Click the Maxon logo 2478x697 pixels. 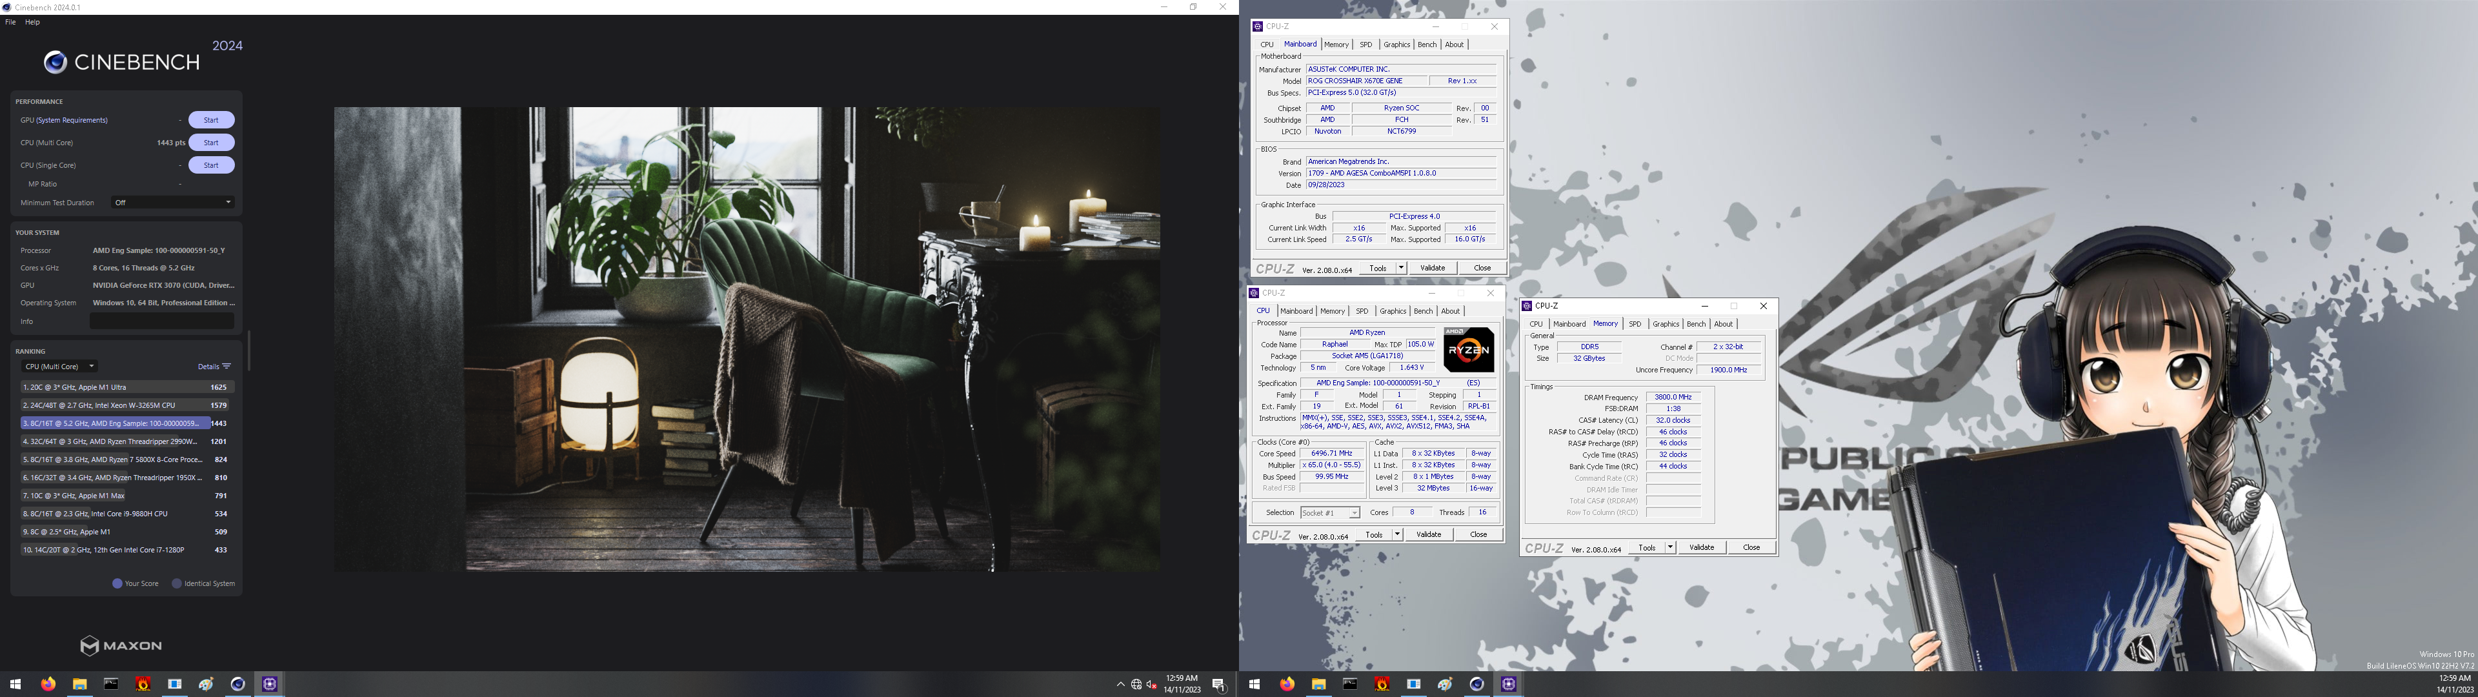pos(121,646)
